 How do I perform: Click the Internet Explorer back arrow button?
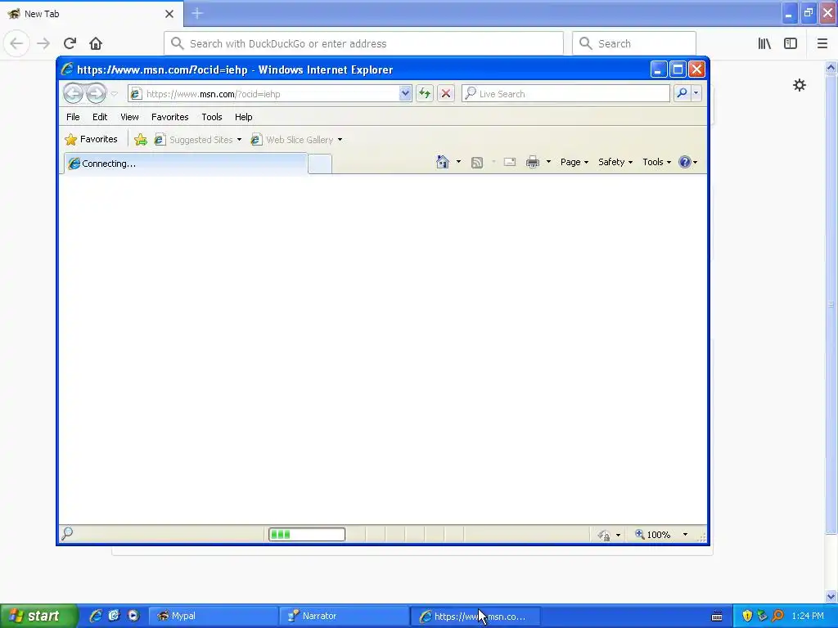click(x=73, y=93)
